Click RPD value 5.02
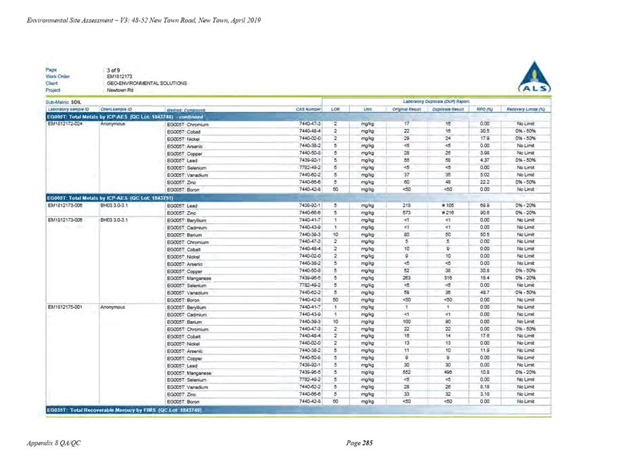Viewport: 644px width, 456px height. click(485, 175)
